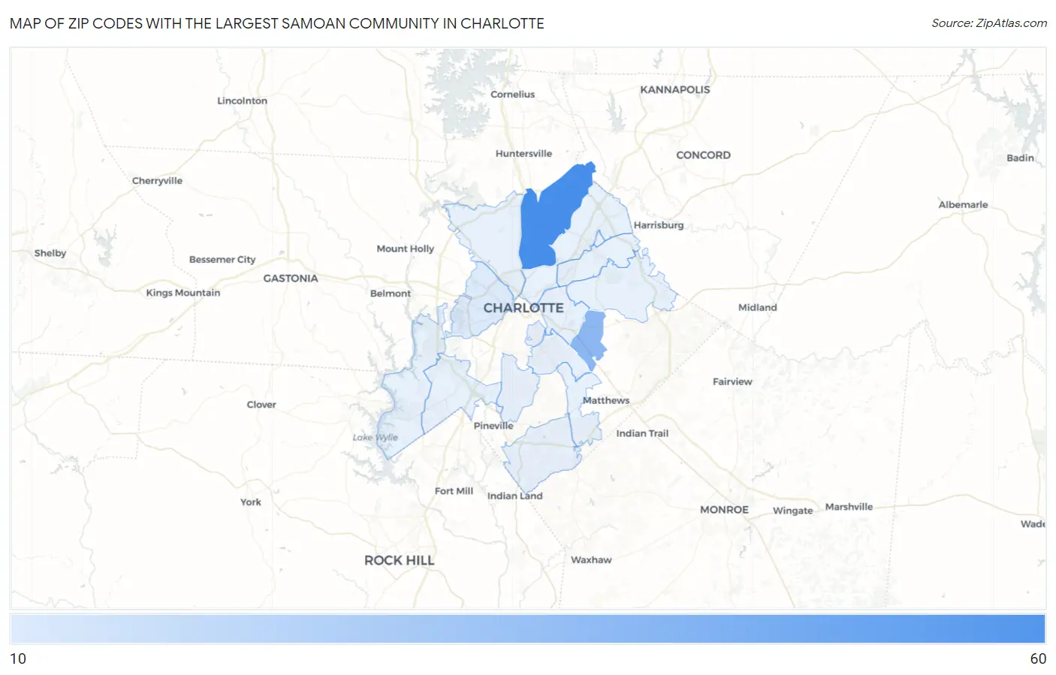Click the Huntersville label
Screen dimensions: 1056x675
coord(523,153)
